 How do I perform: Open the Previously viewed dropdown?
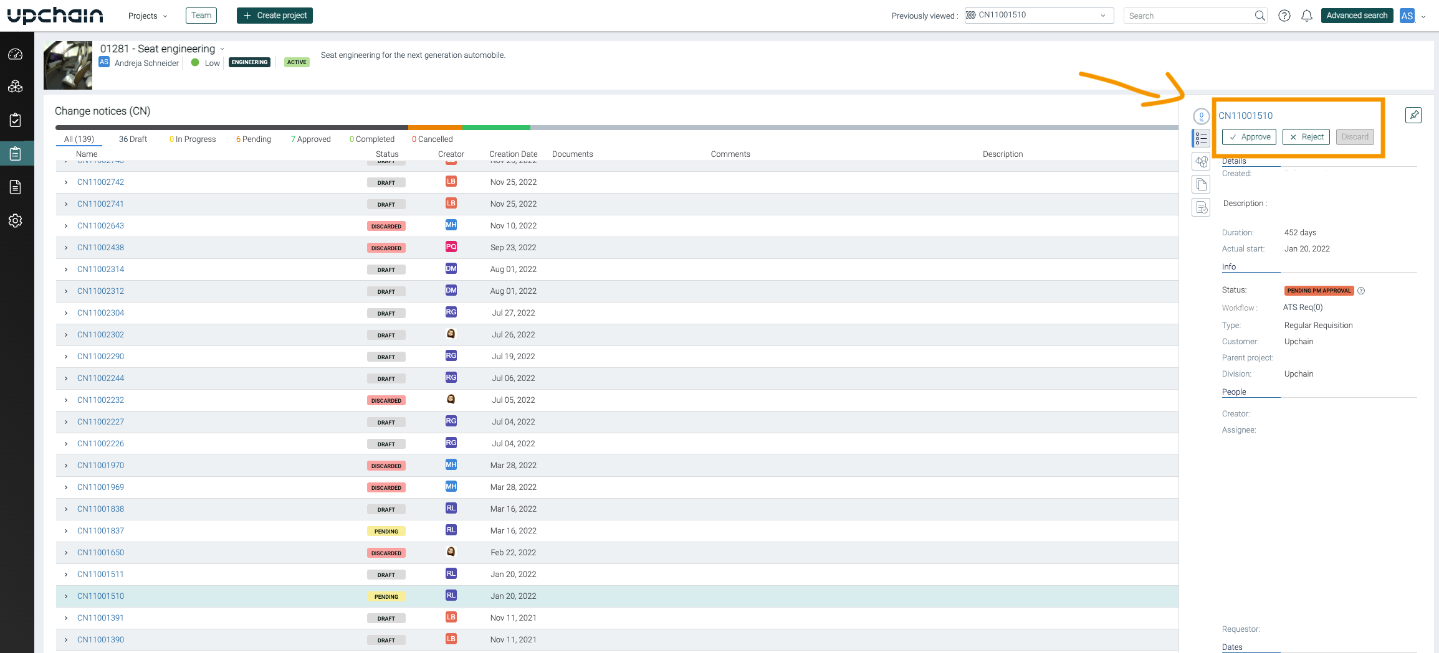tap(1039, 16)
